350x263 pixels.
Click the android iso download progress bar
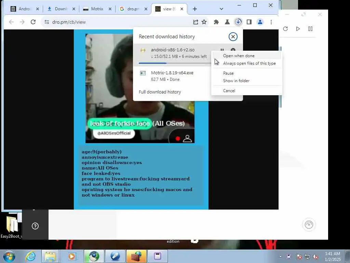pos(175,63)
